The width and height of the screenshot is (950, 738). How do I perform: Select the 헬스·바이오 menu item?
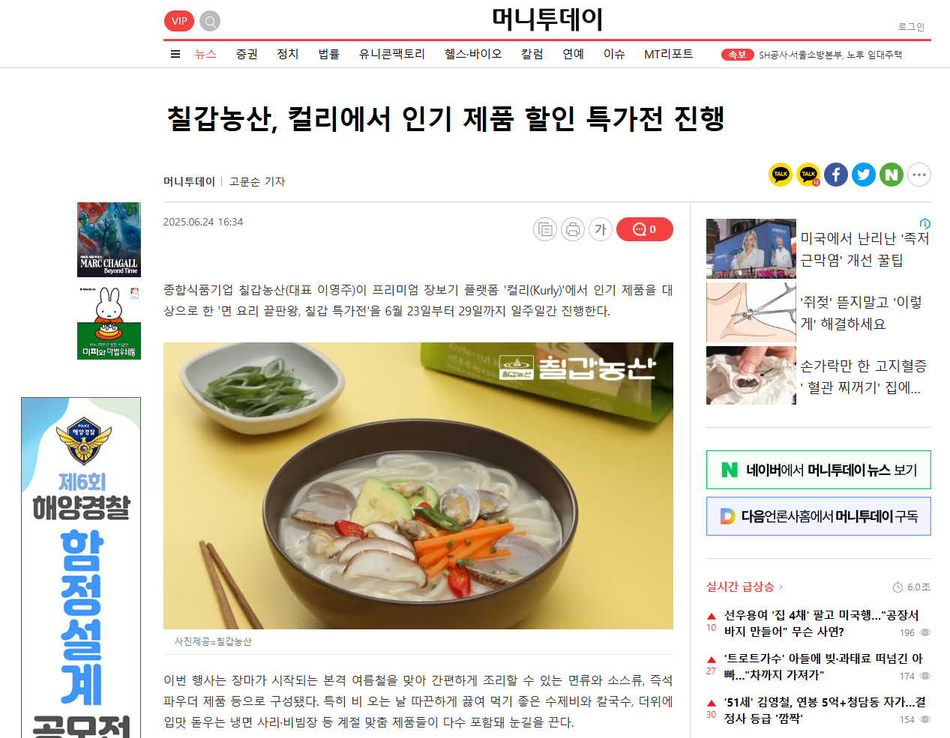[473, 54]
